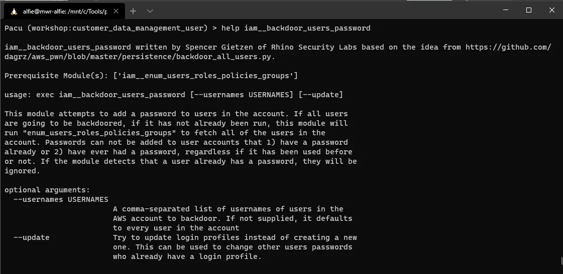Click the Prerequisite Module(s) line

pos(151,76)
